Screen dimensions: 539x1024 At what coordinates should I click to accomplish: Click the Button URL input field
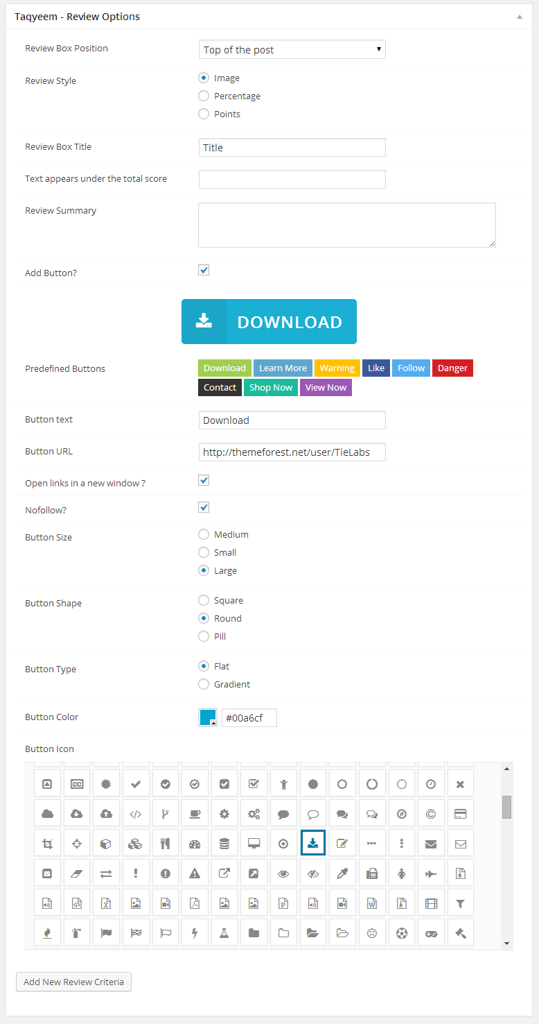point(292,452)
